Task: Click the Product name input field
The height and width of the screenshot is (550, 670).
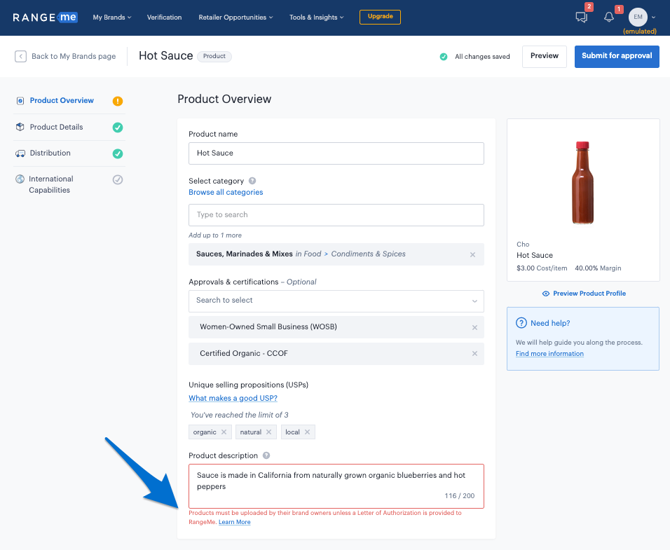Action: [x=336, y=153]
